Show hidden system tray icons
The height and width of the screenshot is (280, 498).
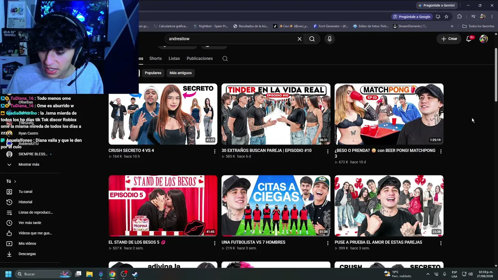(x=428, y=274)
